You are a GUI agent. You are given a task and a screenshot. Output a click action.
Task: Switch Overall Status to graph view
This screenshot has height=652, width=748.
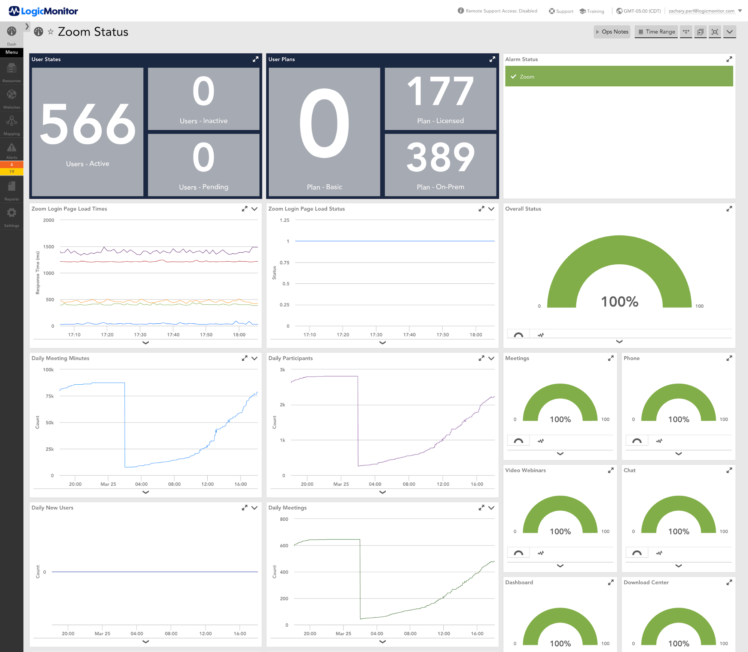pyautogui.click(x=540, y=335)
